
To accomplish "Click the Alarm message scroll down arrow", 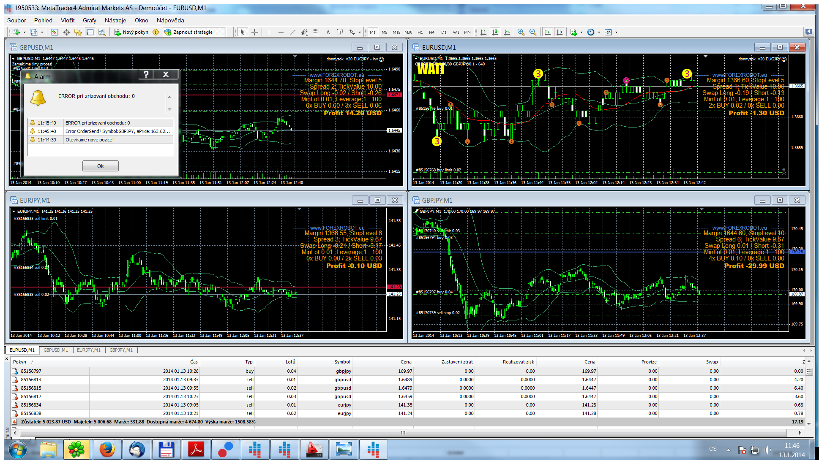I will click(x=169, y=110).
